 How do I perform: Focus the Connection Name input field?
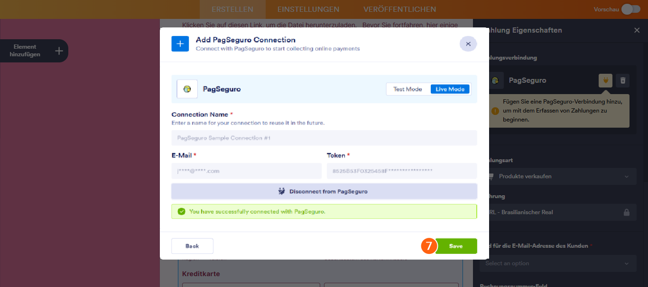pos(324,138)
